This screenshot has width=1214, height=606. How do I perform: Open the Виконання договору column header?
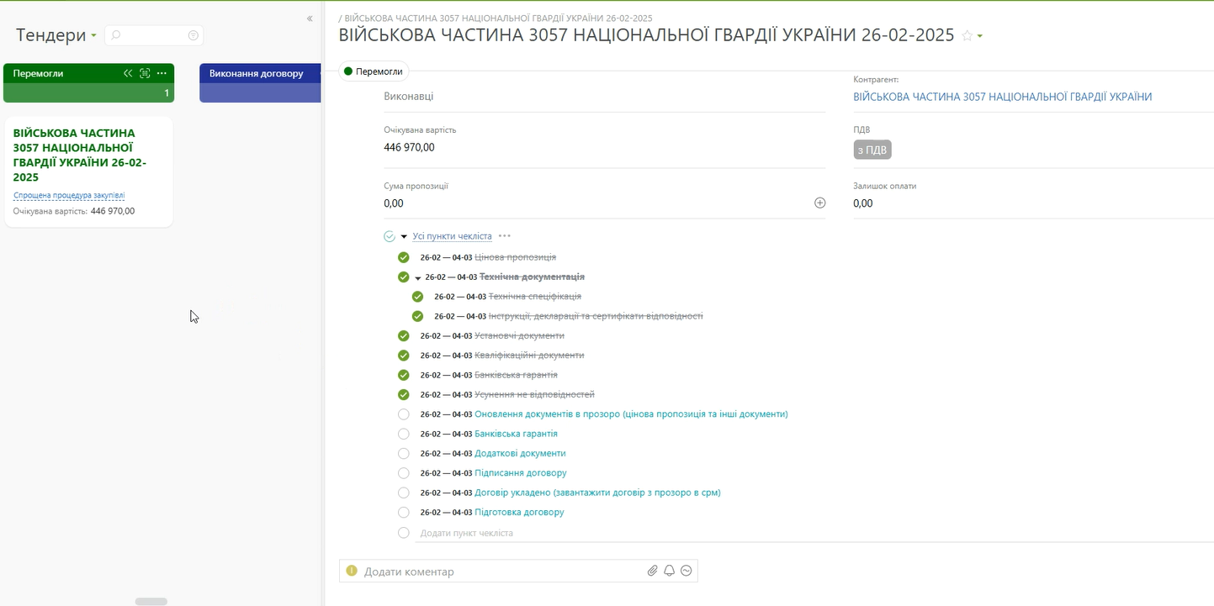tap(257, 74)
